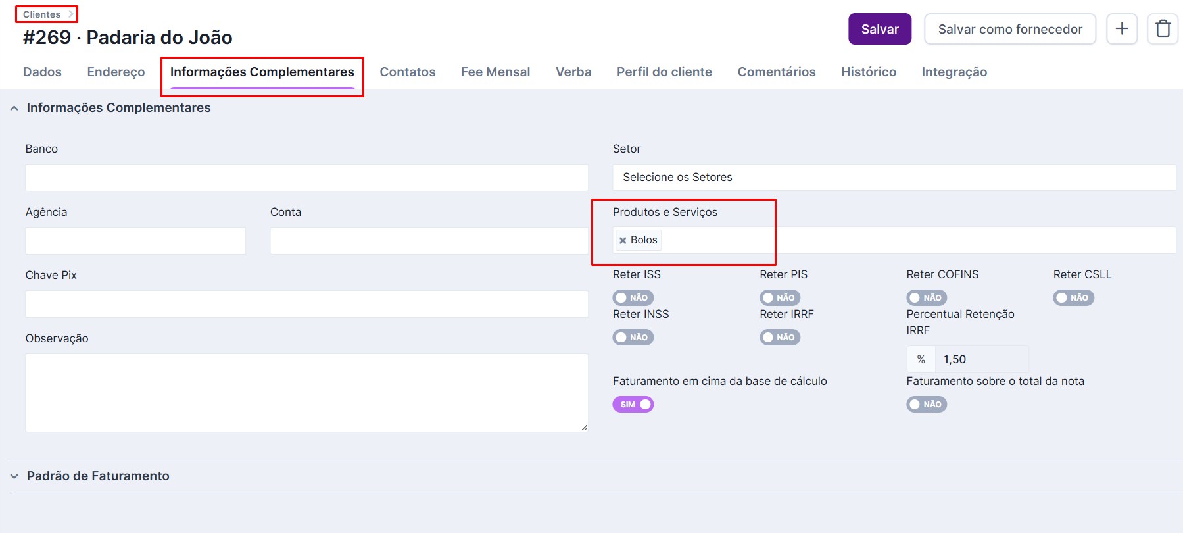Viewport: 1183px width, 533px height.
Task: Click Salvar como fornecedor button
Action: point(1009,29)
